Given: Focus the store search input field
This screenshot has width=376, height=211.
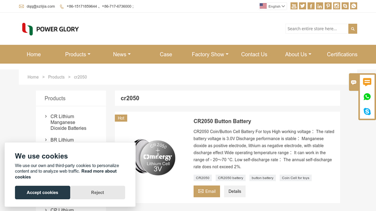Looking at the screenshot, I should (x=317, y=29).
